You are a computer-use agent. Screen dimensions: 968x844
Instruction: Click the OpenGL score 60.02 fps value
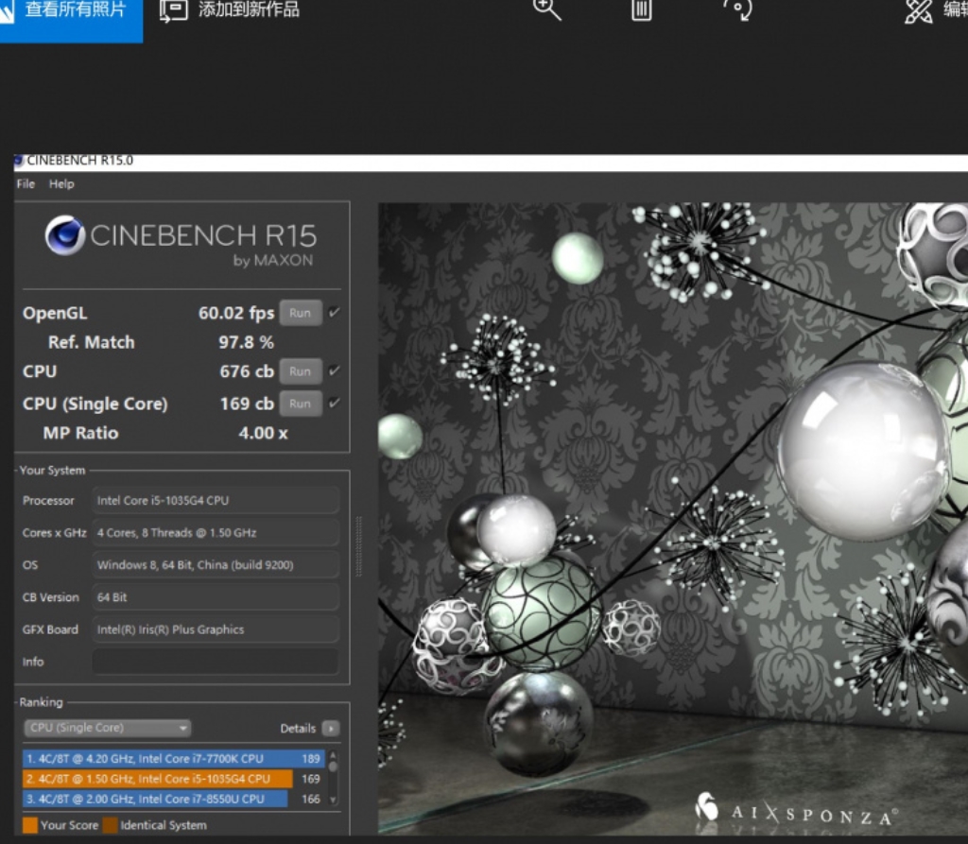[235, 313]
